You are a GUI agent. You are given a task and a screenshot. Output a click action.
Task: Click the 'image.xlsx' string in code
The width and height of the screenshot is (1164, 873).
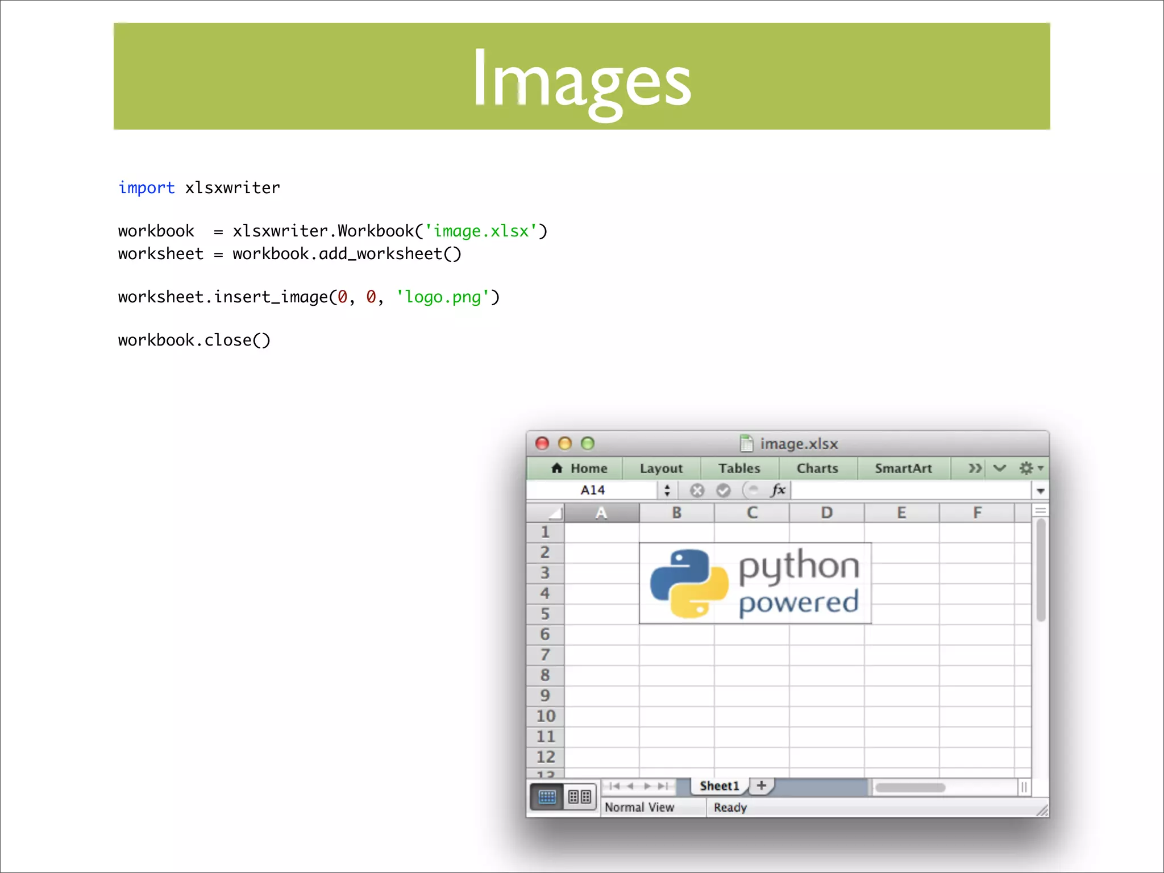pyautogui.click(x=481, y=231)
